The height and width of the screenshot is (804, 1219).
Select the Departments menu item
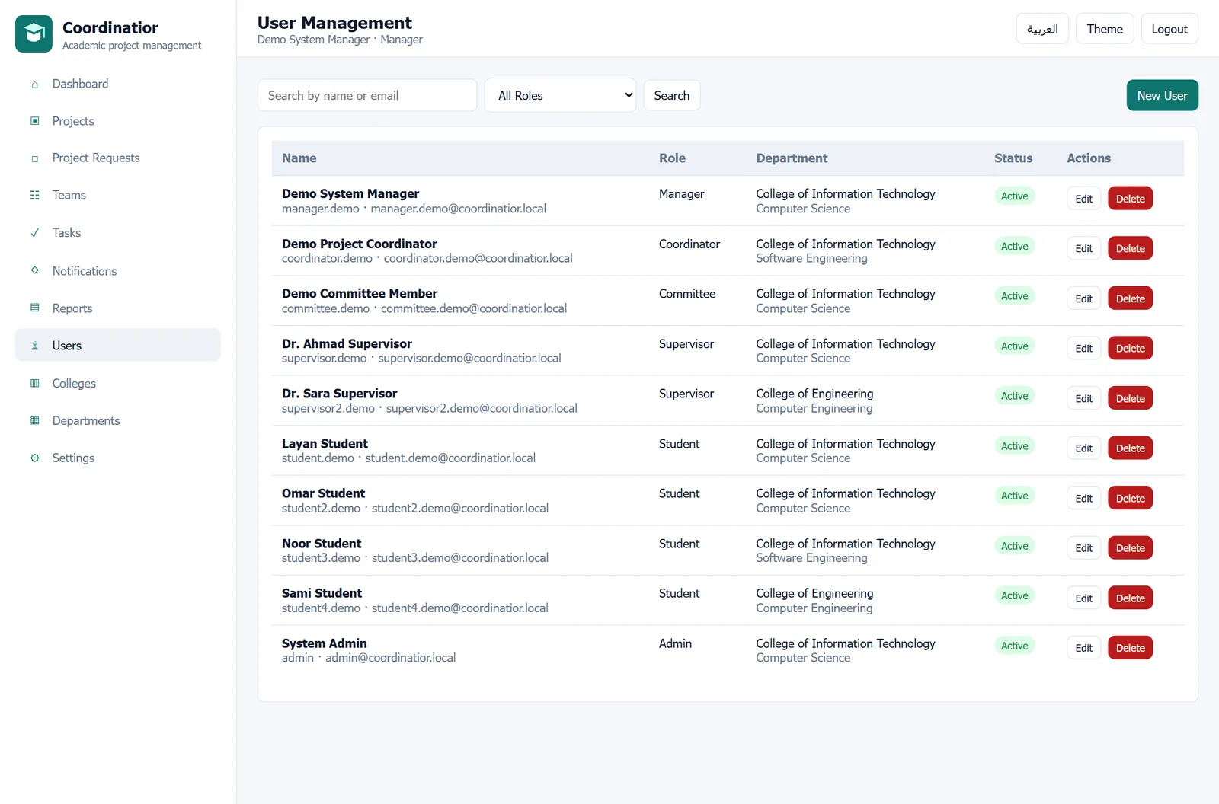118,420
